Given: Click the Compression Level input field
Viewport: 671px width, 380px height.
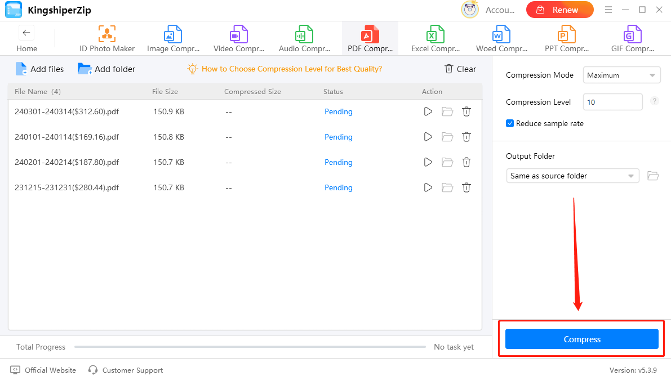Looking at the screenshot, I should [x=612, y=102].
